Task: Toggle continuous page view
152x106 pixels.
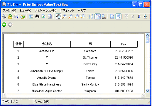Action: click(x=118, y=16)
